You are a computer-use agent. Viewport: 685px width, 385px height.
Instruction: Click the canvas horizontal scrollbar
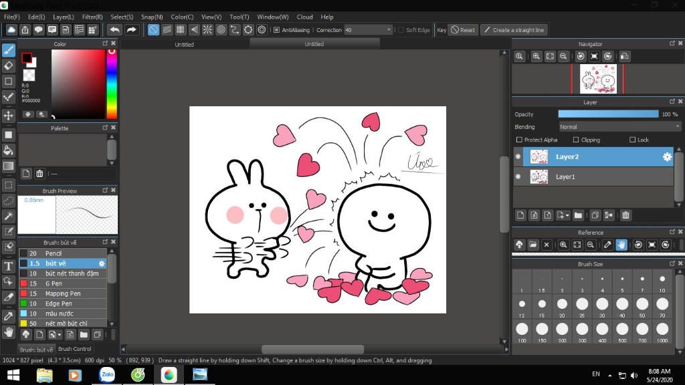pyautogui.click(x=312, y=349)
